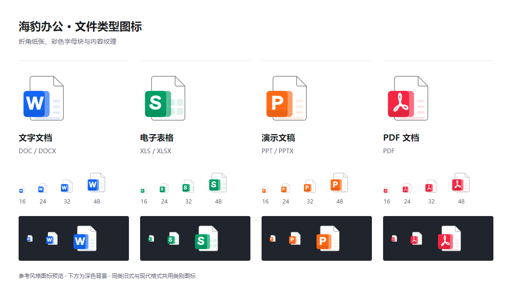Click the large presentation P icon

(x=286, y=98)
